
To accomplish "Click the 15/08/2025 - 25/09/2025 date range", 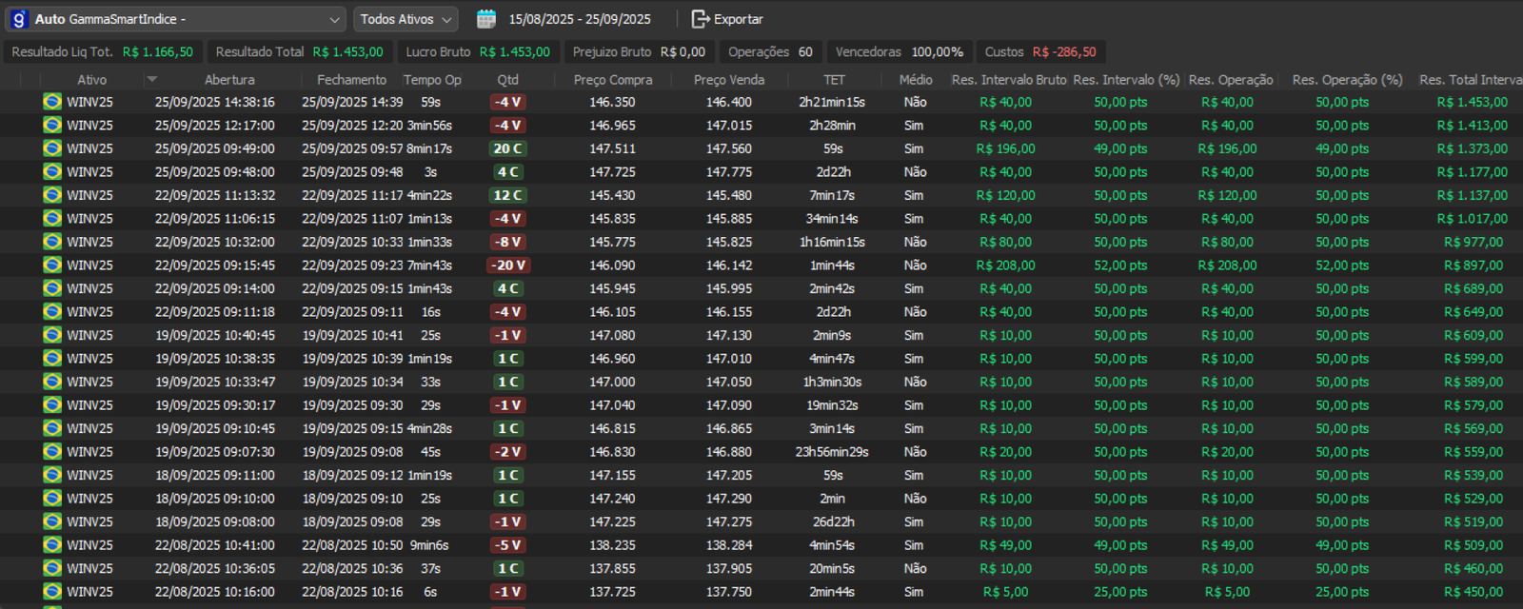I will click(x=580, y=19).
